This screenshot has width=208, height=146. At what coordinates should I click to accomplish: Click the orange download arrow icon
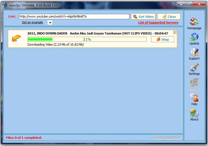16,38
